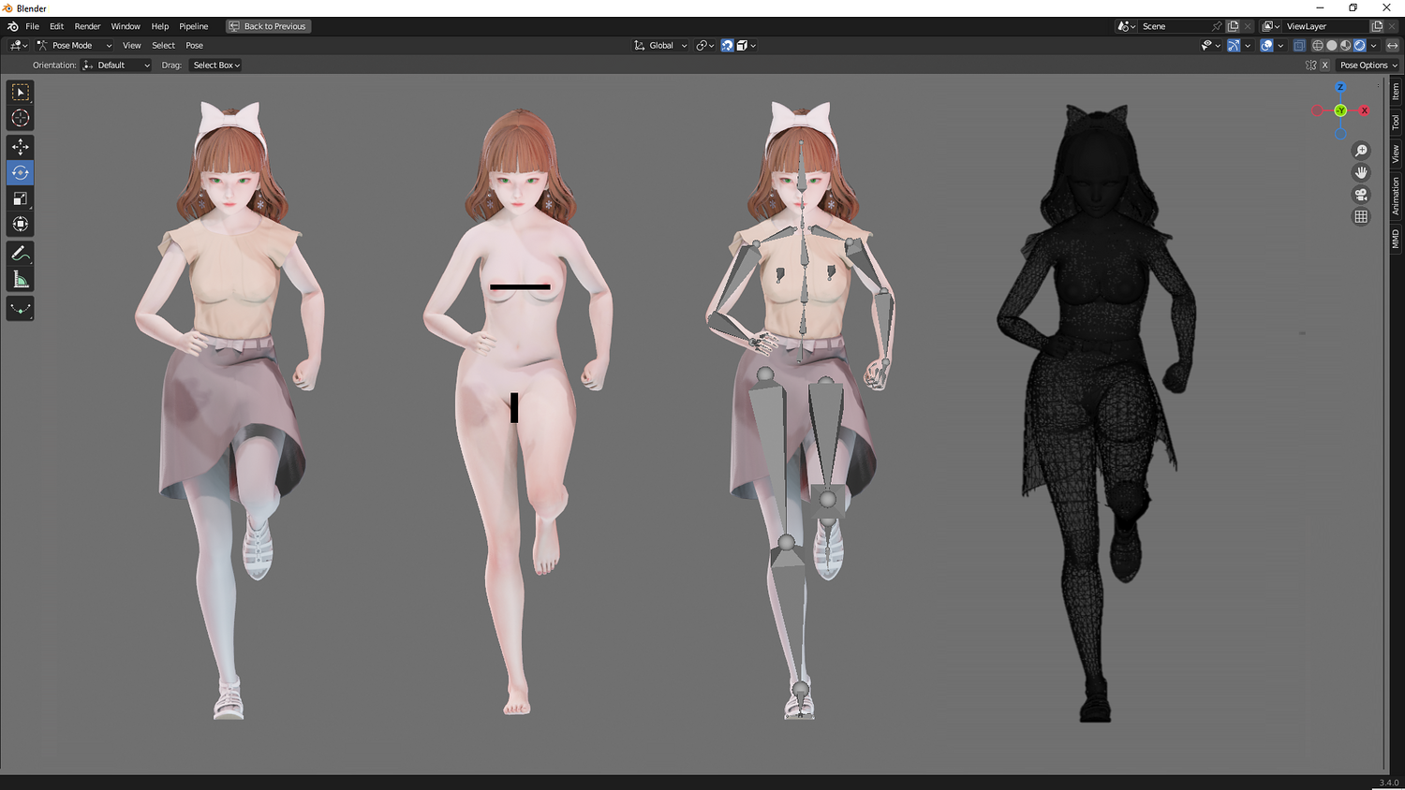
Task: Open the viewport View menu
Action: click(132, 45)
